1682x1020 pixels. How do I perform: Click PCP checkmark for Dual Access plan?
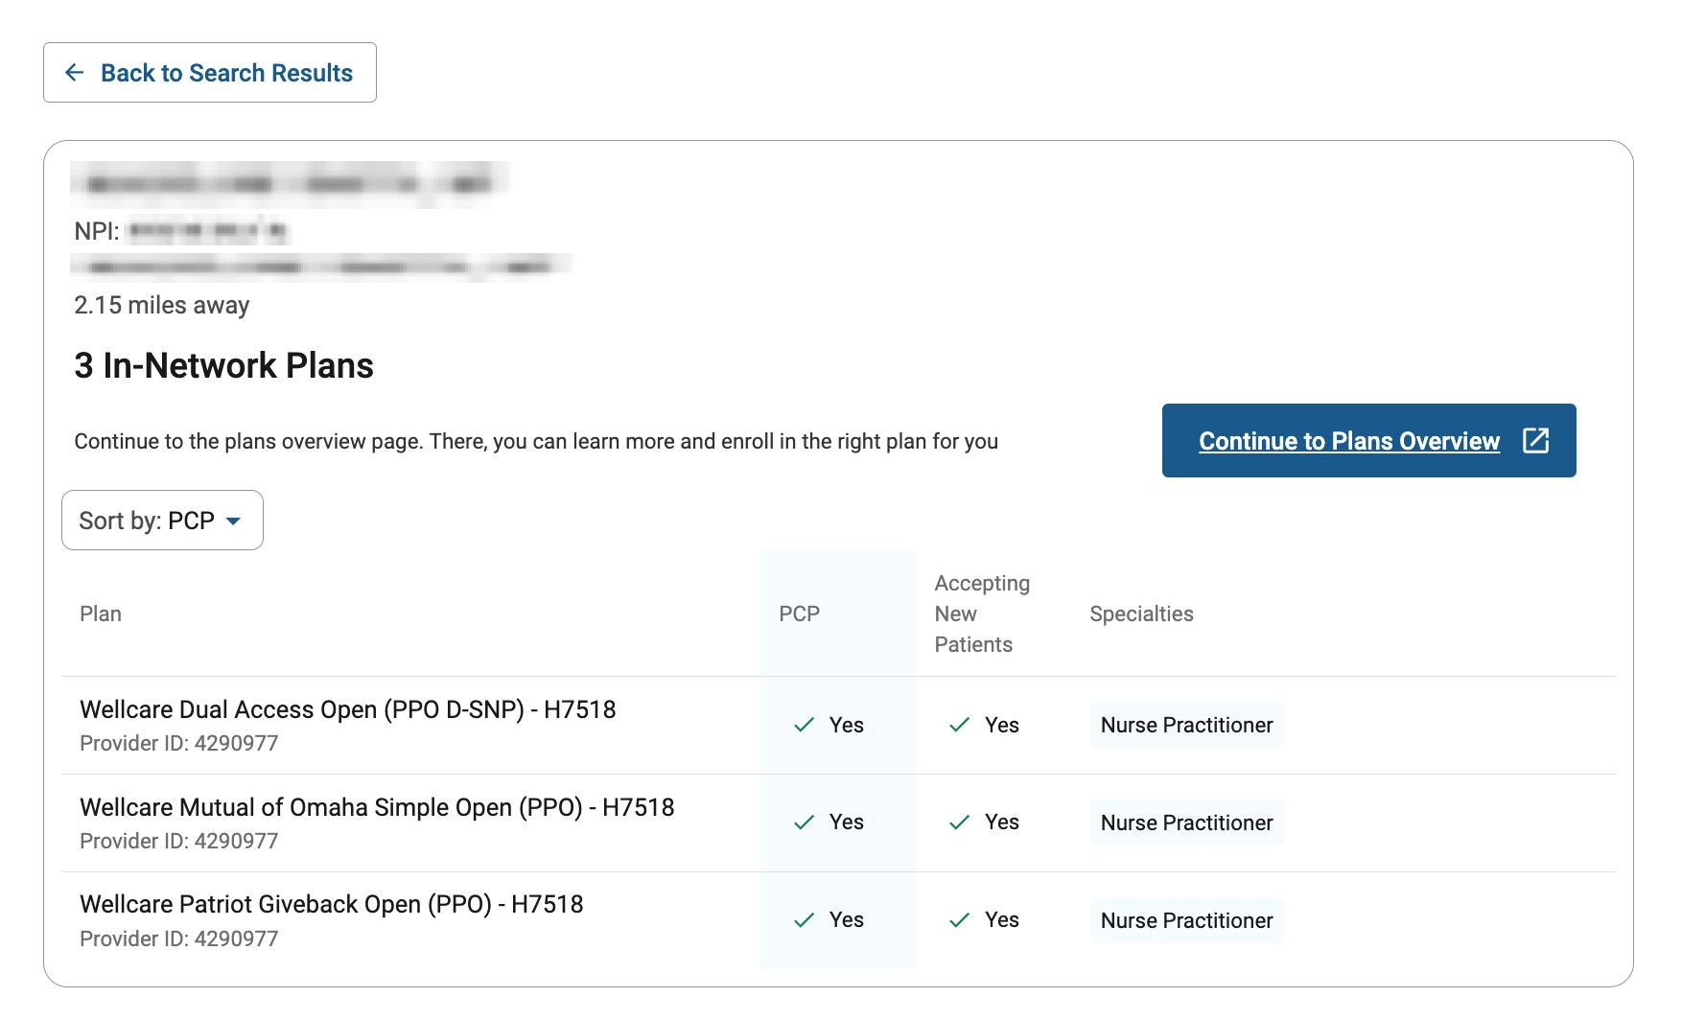click(x=804, y=725)
